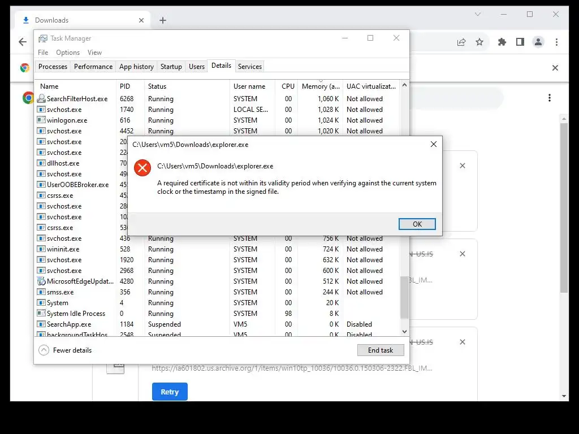Viewport: 579px width, 434px height.
Task: Switch to the Performance tab
Action: (x=93, y=67)
